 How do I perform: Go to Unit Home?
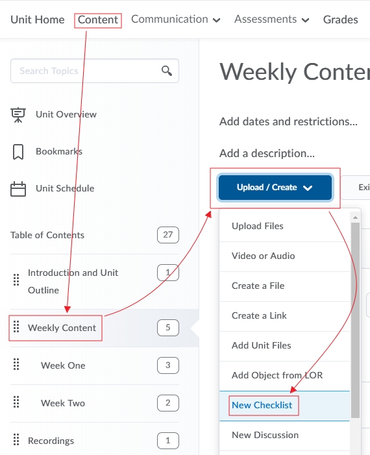tap(38, 19)
